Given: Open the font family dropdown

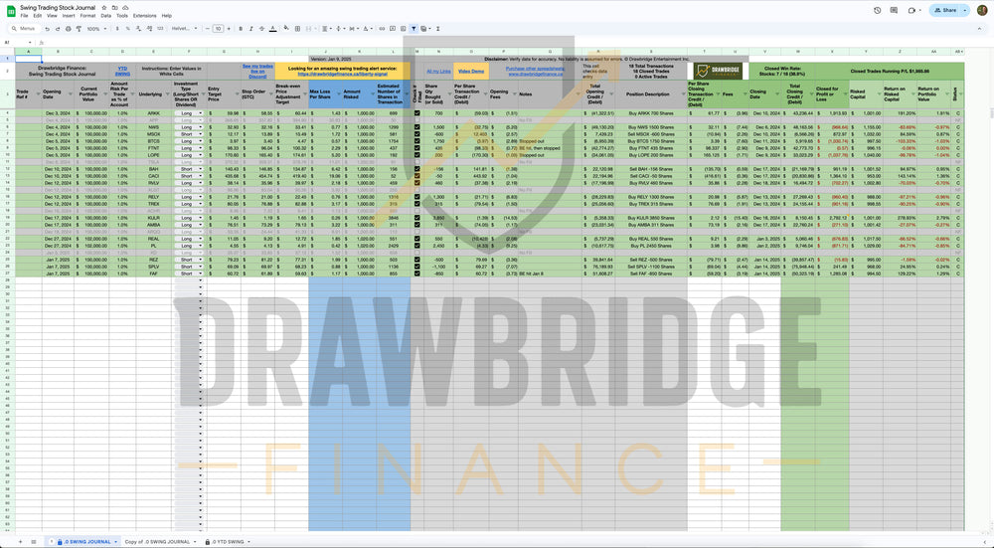Looking at the screenshot, I should (x=185, y=29).
